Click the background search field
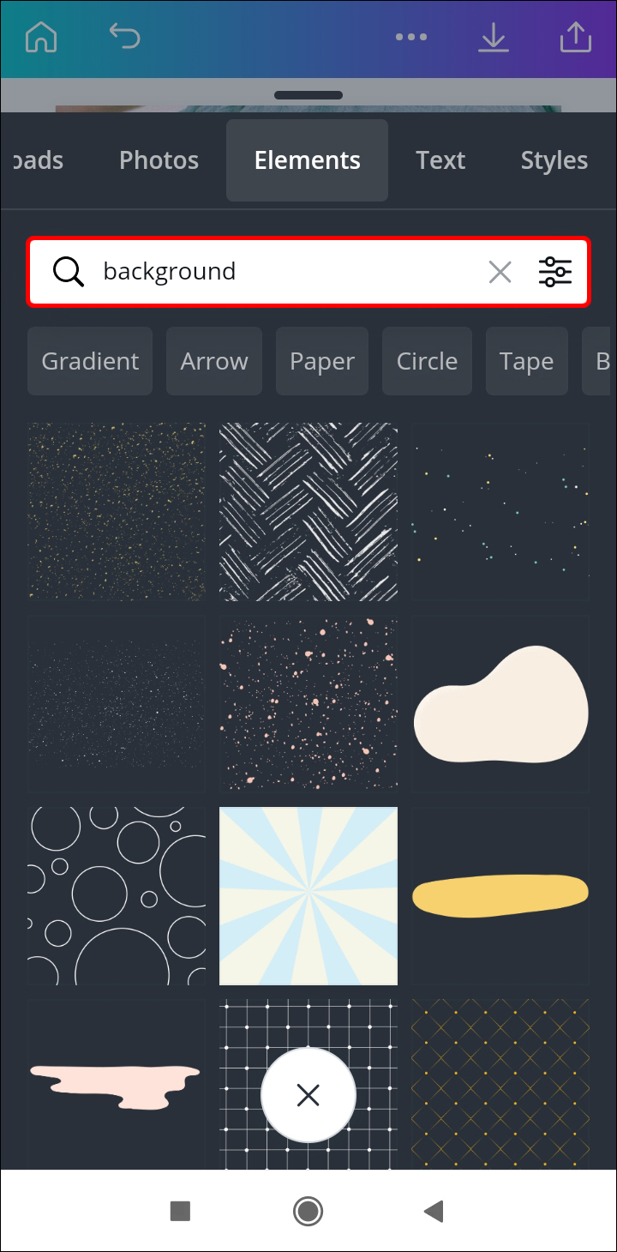 point(308,272)
